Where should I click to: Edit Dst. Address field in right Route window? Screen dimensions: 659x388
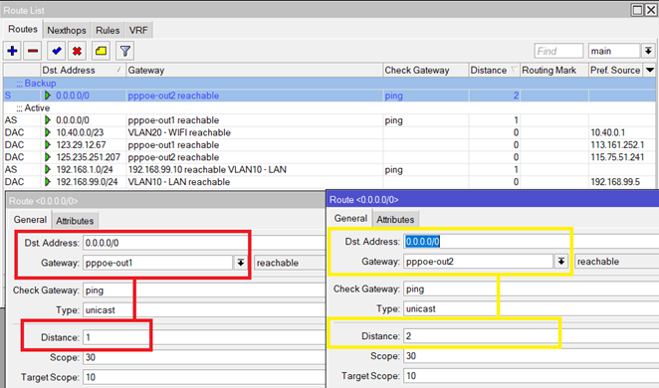click(x=532, y=242)
